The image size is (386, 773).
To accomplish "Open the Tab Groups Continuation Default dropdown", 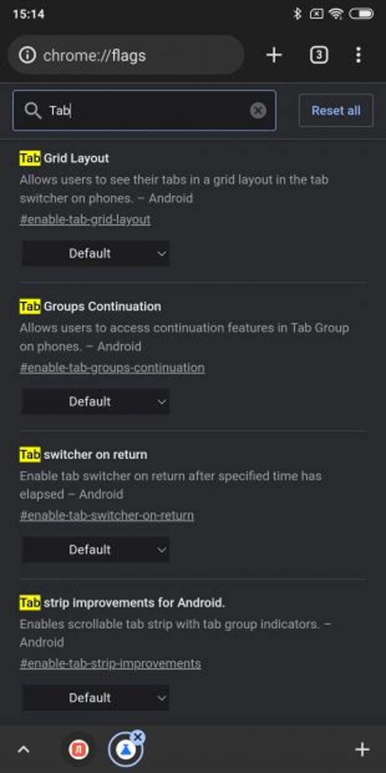I will click(x=96, y=401).
